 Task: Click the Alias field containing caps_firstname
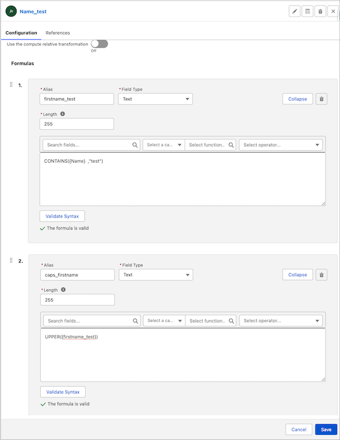tap(78, 275)
